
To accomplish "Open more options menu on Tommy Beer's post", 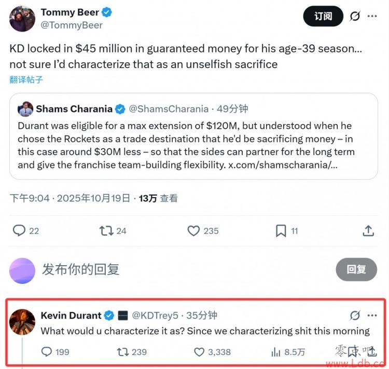I will pyautogui.click(x=372, y=16).
